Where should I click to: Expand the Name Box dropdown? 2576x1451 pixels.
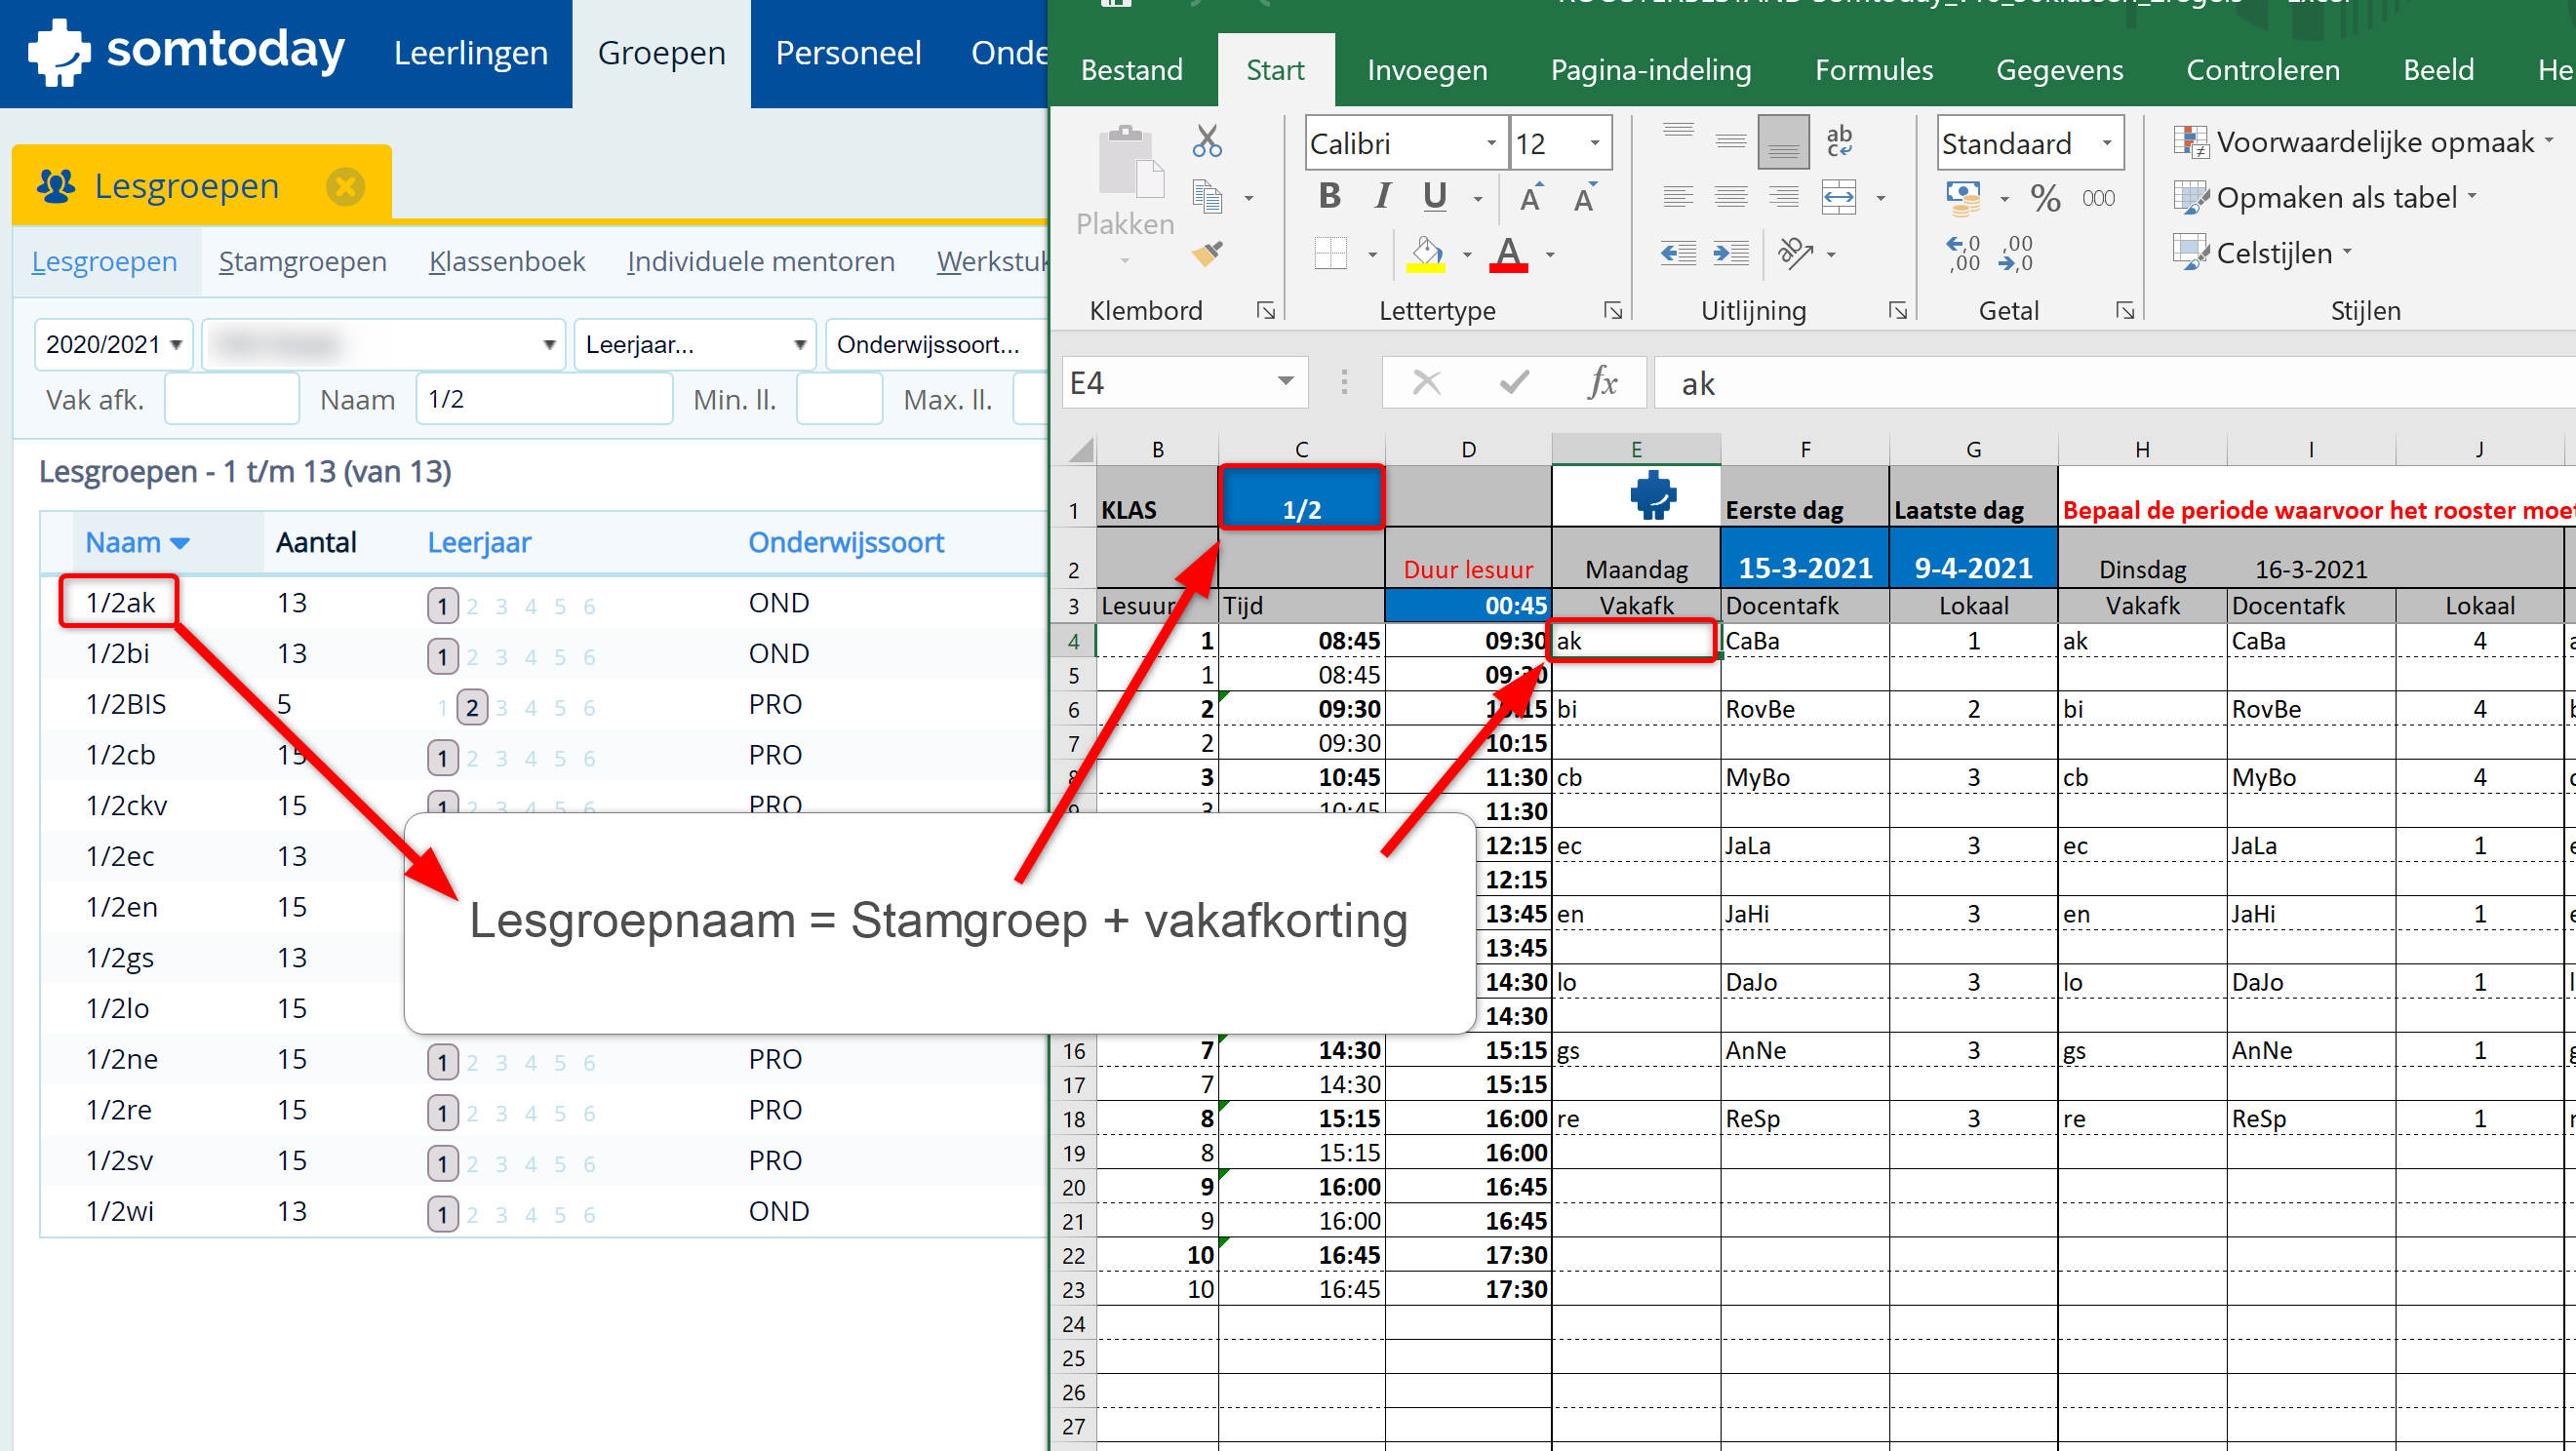tap(1286, 382)
